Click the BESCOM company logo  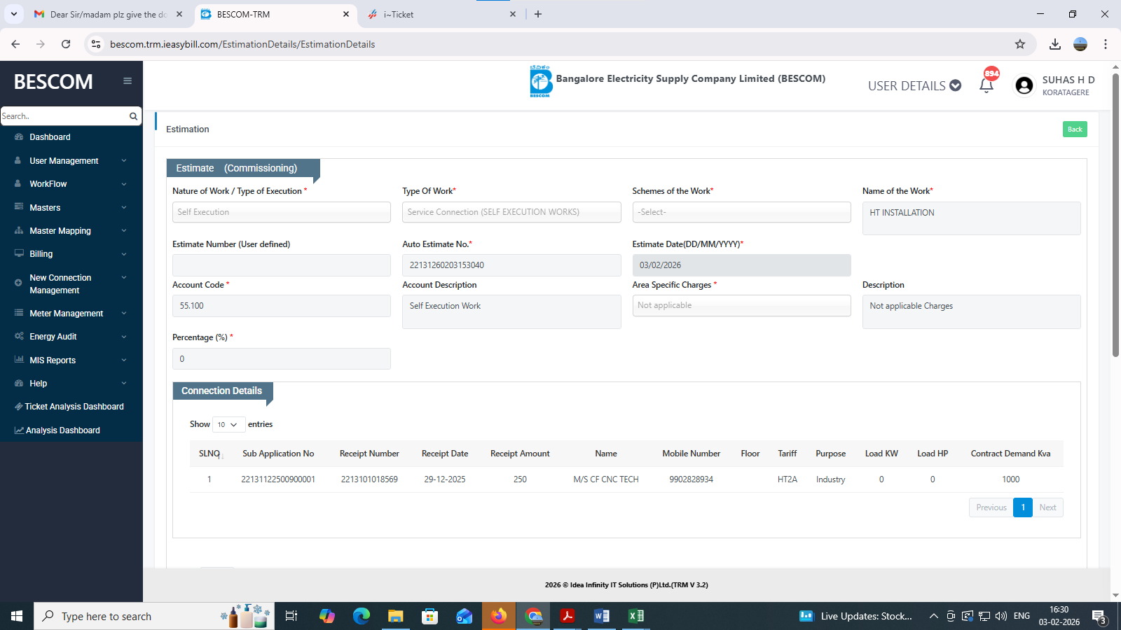pos(540,81)
